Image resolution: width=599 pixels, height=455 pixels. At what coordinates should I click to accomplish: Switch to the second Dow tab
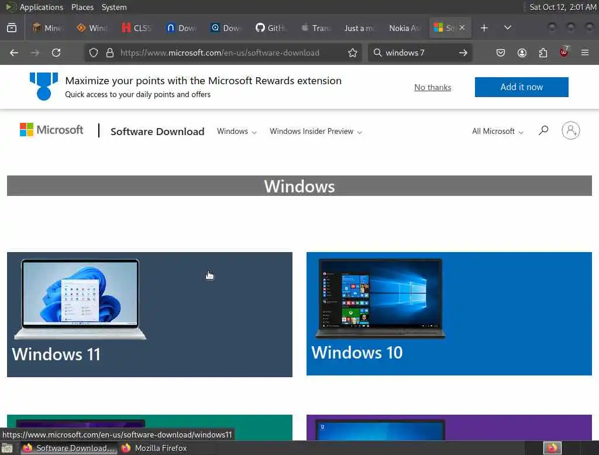(x=226, y=28)
